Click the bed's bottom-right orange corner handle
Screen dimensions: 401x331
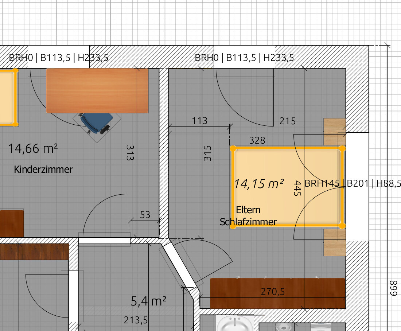tap(342, 225)
